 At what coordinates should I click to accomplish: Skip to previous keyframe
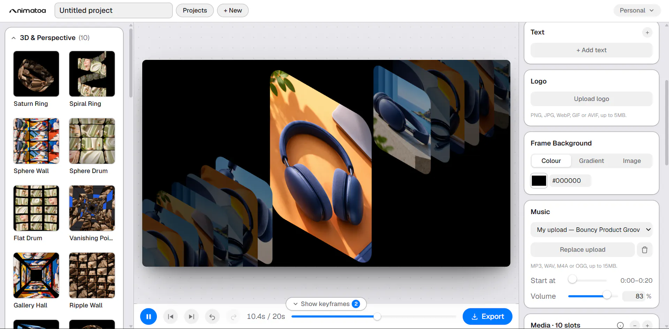coord(170,316)
